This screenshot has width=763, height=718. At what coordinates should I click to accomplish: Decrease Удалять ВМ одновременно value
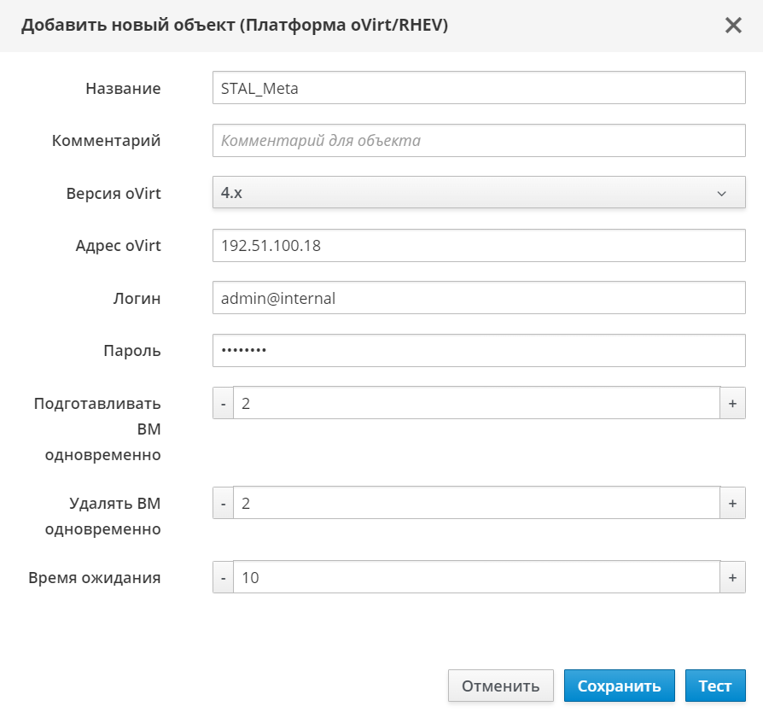(x=223, y=504)
